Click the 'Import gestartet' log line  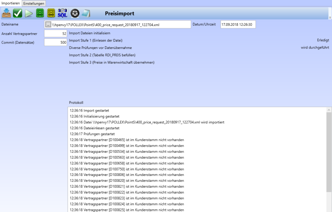pyautogui.click(x=89, y=110)
